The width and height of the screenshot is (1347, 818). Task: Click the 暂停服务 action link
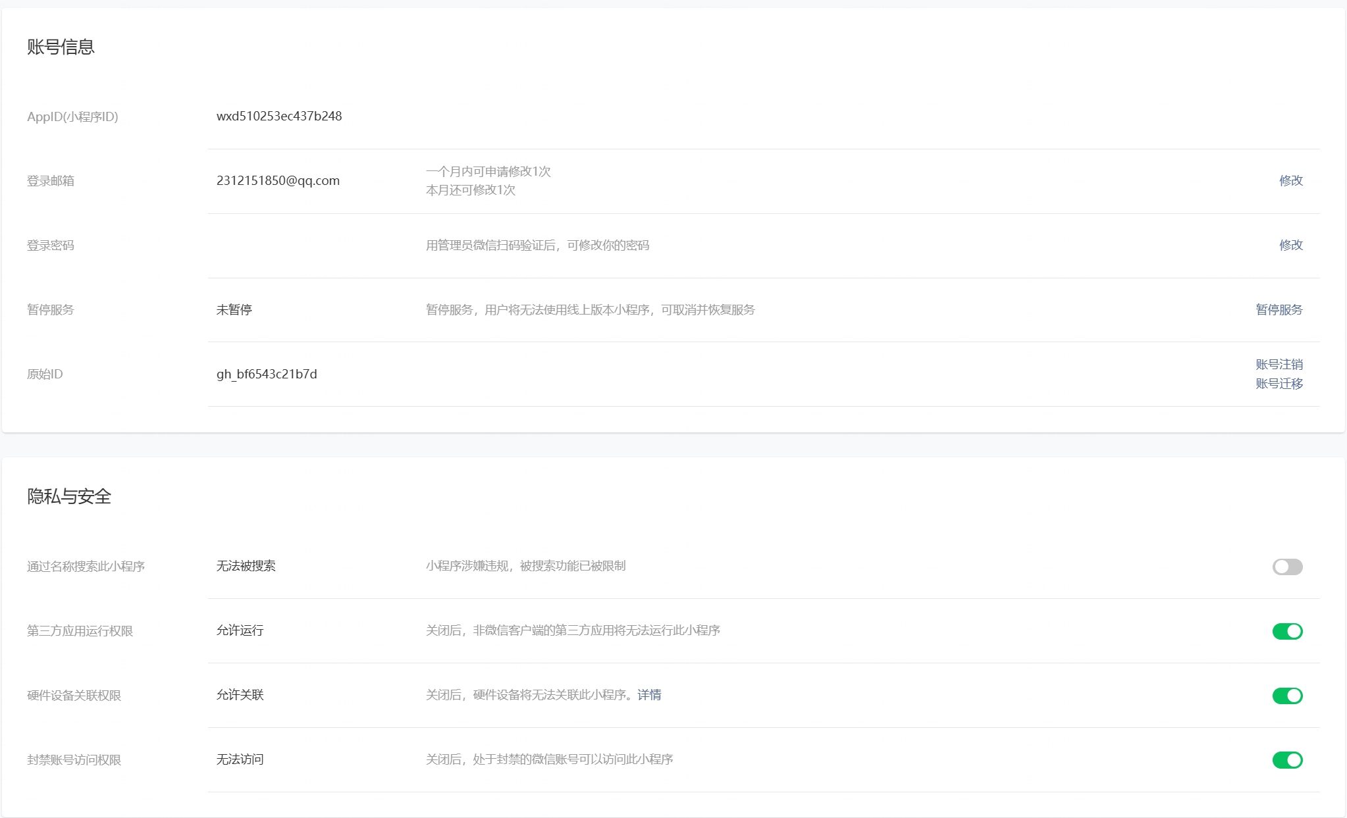1279,309
